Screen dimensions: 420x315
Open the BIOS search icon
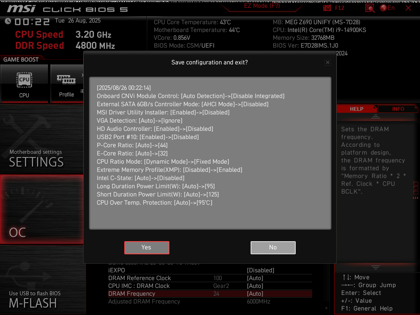point(370,8)
